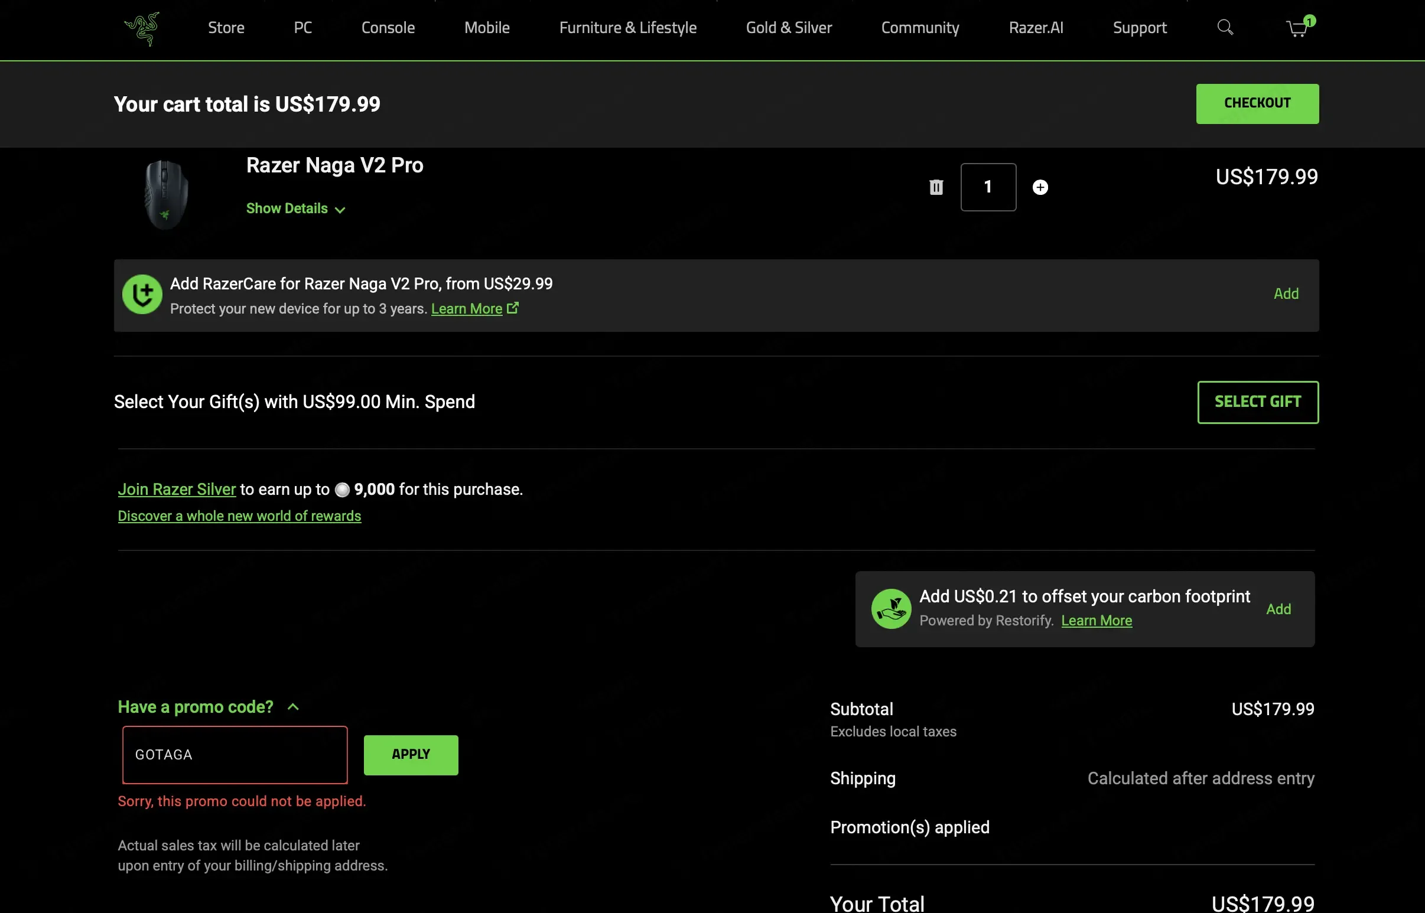Click 'Promotion(s) applied' label
Screen dimensions: 1425x913
909,827
